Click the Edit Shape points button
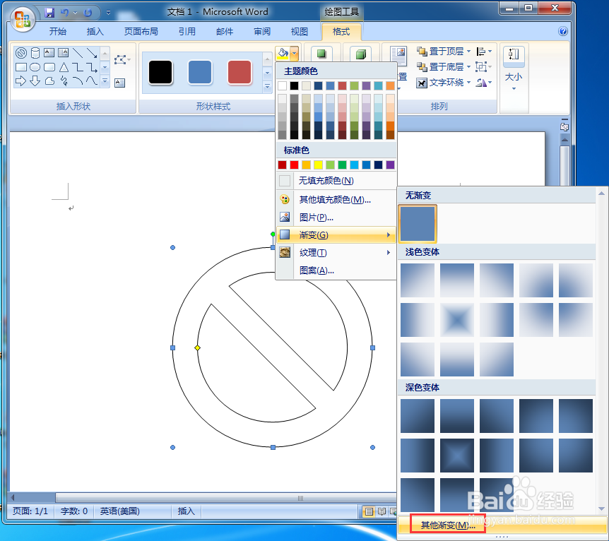 pyautogui.click(x=122, y=60)
